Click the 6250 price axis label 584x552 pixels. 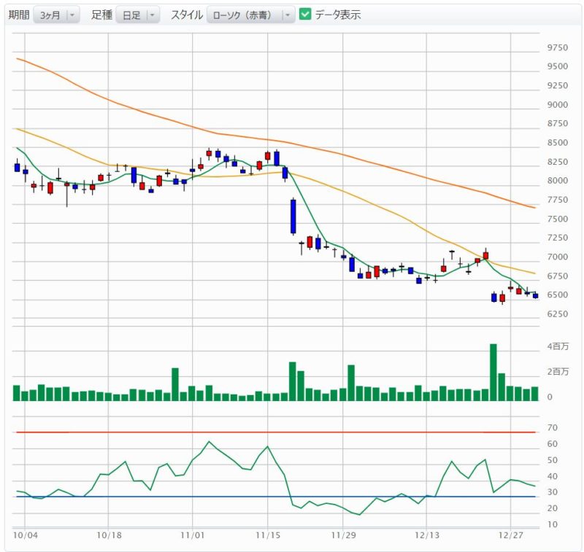pyautogui.click(x=558, y=314)
